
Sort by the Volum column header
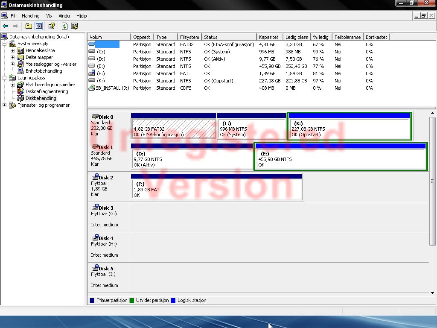[109, 37]
